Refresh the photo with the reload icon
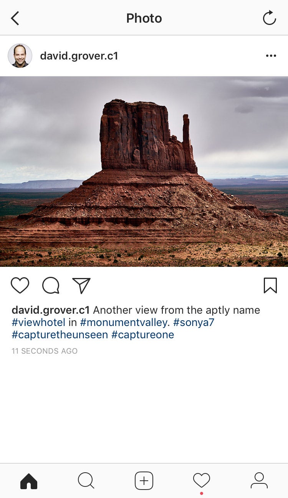The width and height of the screenshot is (288, 498). pyautogui.click(x=269, y=18)
